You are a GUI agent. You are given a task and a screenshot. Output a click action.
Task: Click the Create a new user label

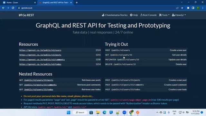[178, 50]
